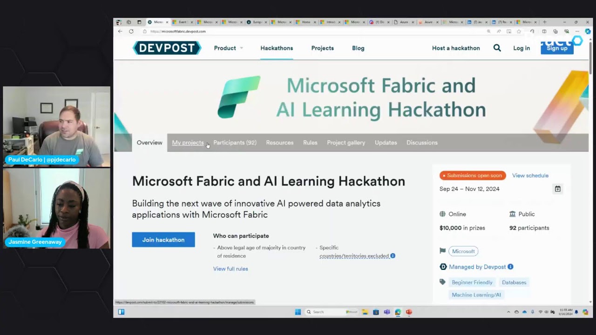
Task: Click info icon beside countries/territories excluded
Action: coord(393,256)
